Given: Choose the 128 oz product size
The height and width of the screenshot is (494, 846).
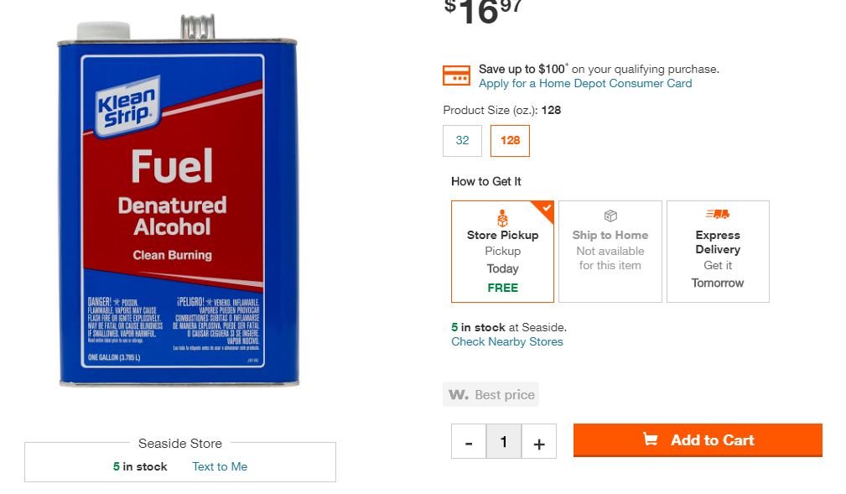Looking at the screenshot, I should tap(510, 140).
